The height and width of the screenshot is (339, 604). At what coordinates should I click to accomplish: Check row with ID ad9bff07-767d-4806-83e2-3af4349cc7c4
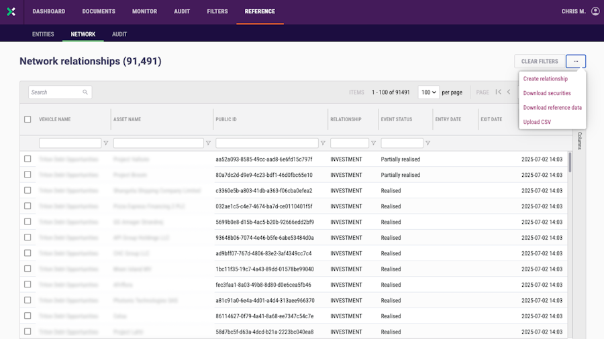tap(28, 253)
